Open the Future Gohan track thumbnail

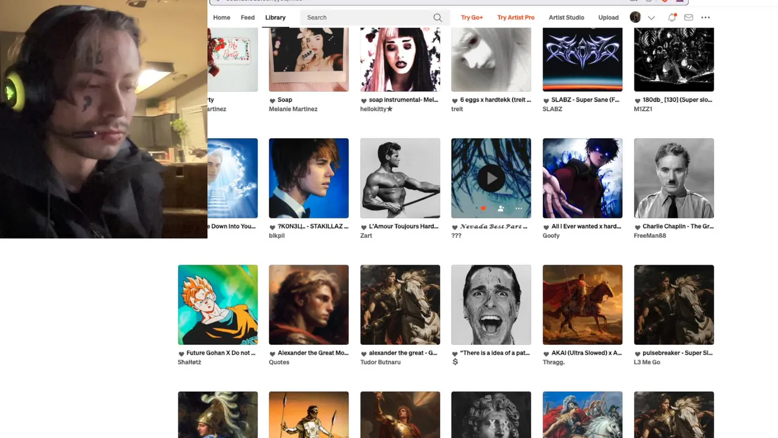pyautogui.click(x=218, y=305)
